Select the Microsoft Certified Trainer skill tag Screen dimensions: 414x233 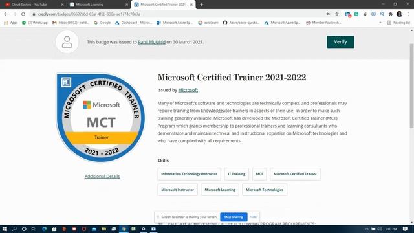tap(295, 174)
